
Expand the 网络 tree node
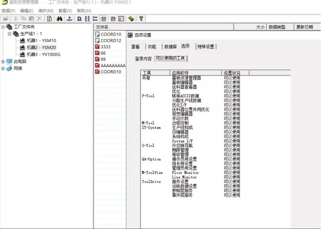tap(3, 69)
